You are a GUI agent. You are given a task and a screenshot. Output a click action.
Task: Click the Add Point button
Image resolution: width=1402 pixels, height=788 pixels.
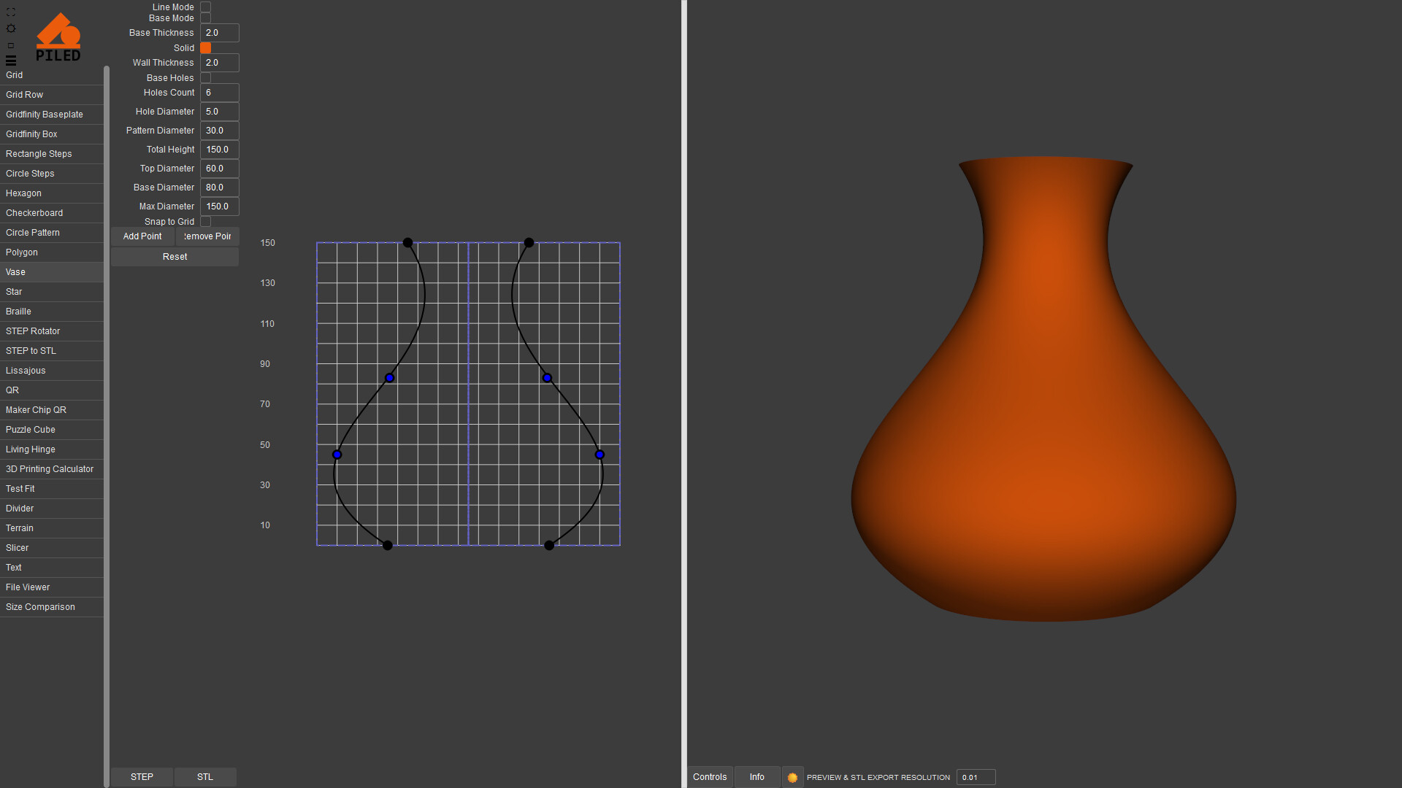click(142, 236)
